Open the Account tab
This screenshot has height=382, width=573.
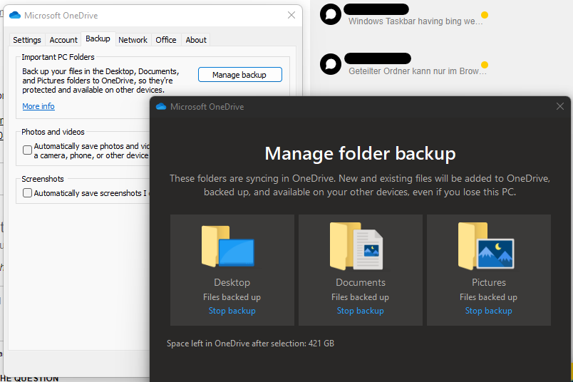click(x=63, y=40)
